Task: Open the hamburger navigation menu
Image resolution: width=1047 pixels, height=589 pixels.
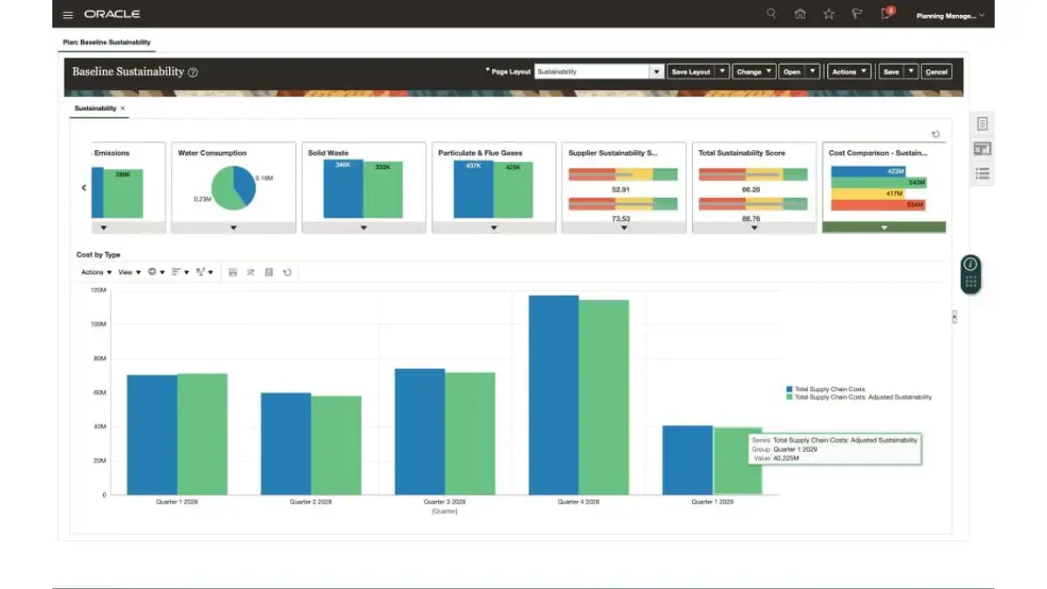Action: (68, 15)
